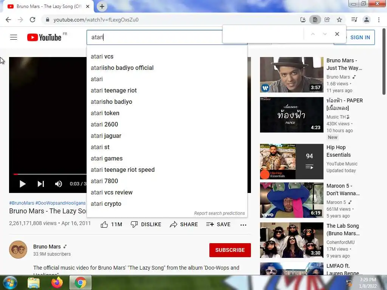Image resolution: width=387 pixels, height=290 pixels.
Task: Open the media control icon in toolbar
Action: [354, 20]
